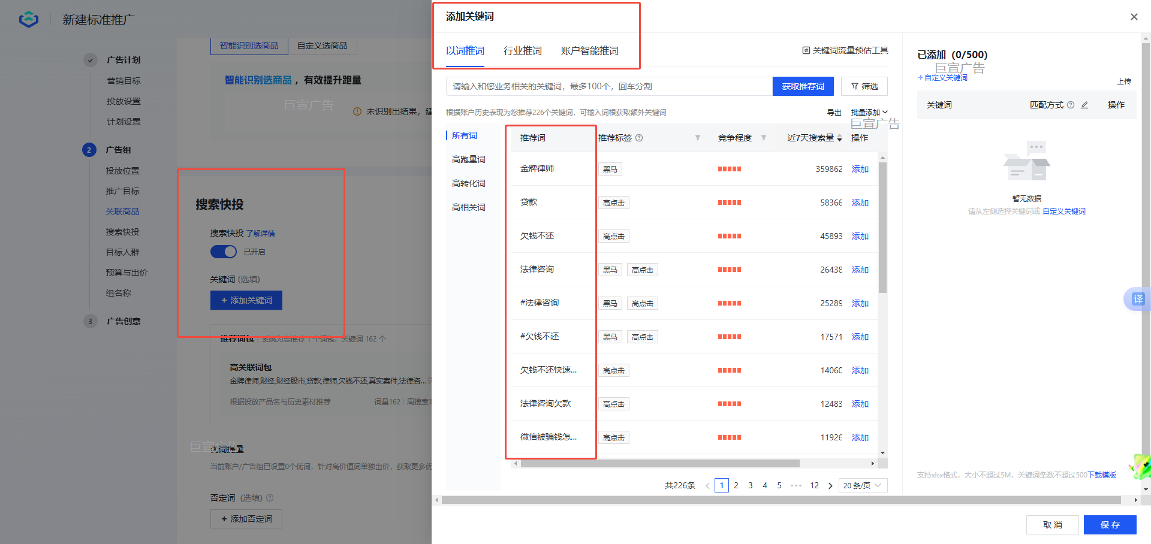
Task: Switch to the 行业推词 tab
Action: (522, 50)
